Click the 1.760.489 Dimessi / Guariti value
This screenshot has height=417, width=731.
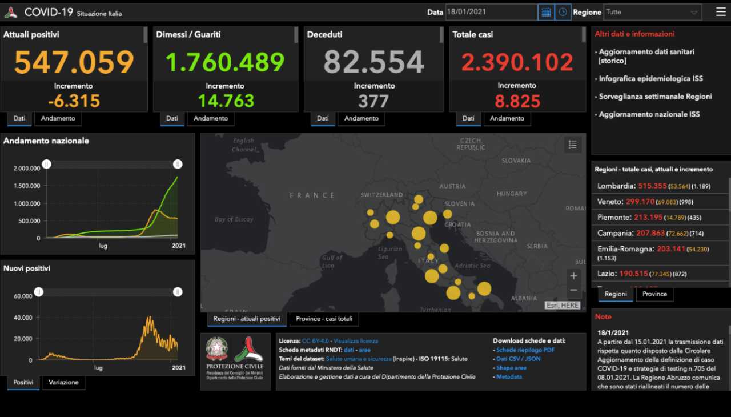(225, 62)
